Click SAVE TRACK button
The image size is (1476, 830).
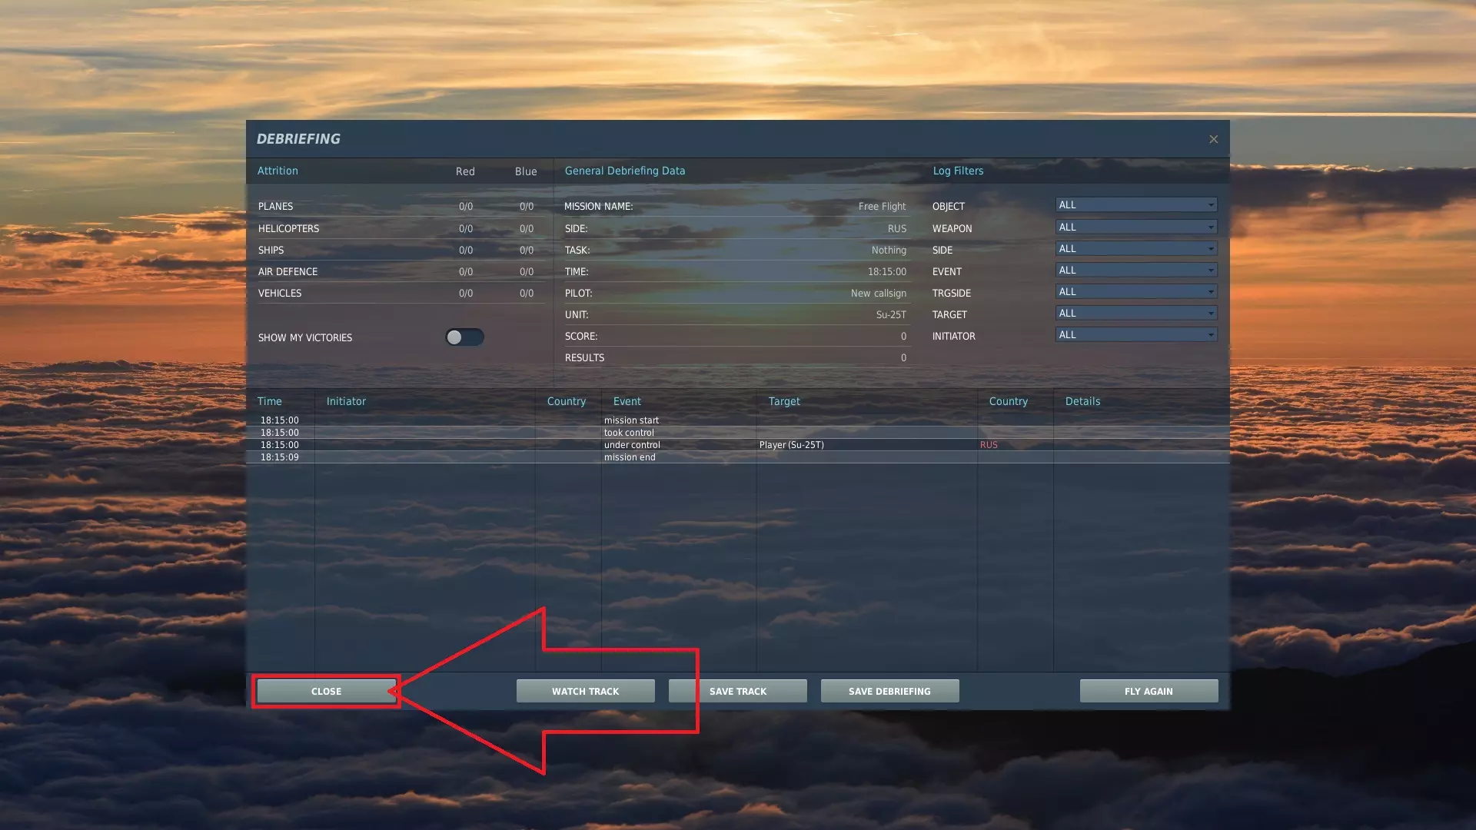[x=737, y=691]
